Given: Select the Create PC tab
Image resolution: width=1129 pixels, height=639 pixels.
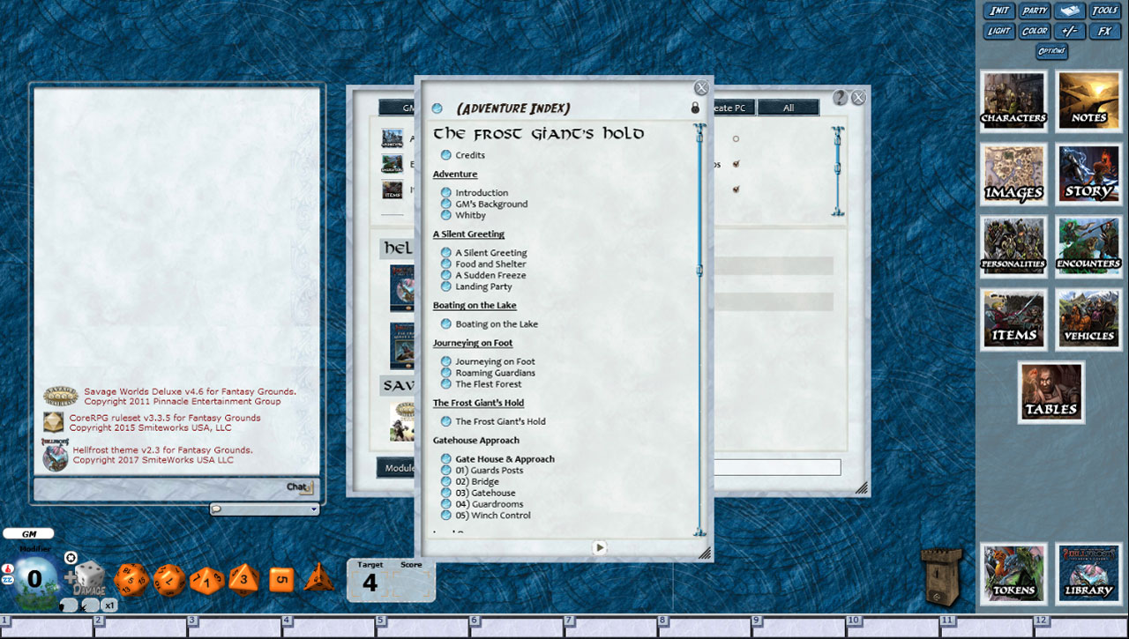Looking at the screenshot, I should [x=729, y=107].
